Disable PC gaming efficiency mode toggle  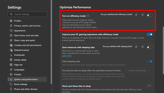[x=150, y=34]
